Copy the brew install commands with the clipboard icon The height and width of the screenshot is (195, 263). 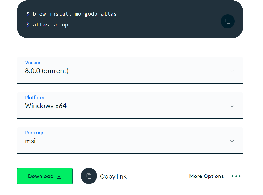point(228,21)
